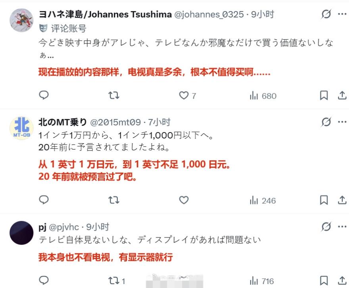This screenshot has width=349, height=288.
Task: Reply to 北のMT乗り tweet
Action: click(x=44, y=200)
